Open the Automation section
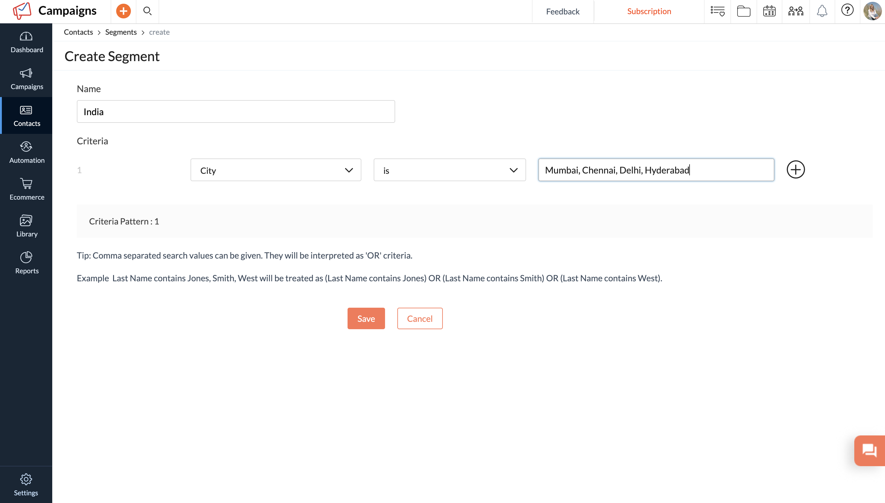 click(x=26, y=152)
